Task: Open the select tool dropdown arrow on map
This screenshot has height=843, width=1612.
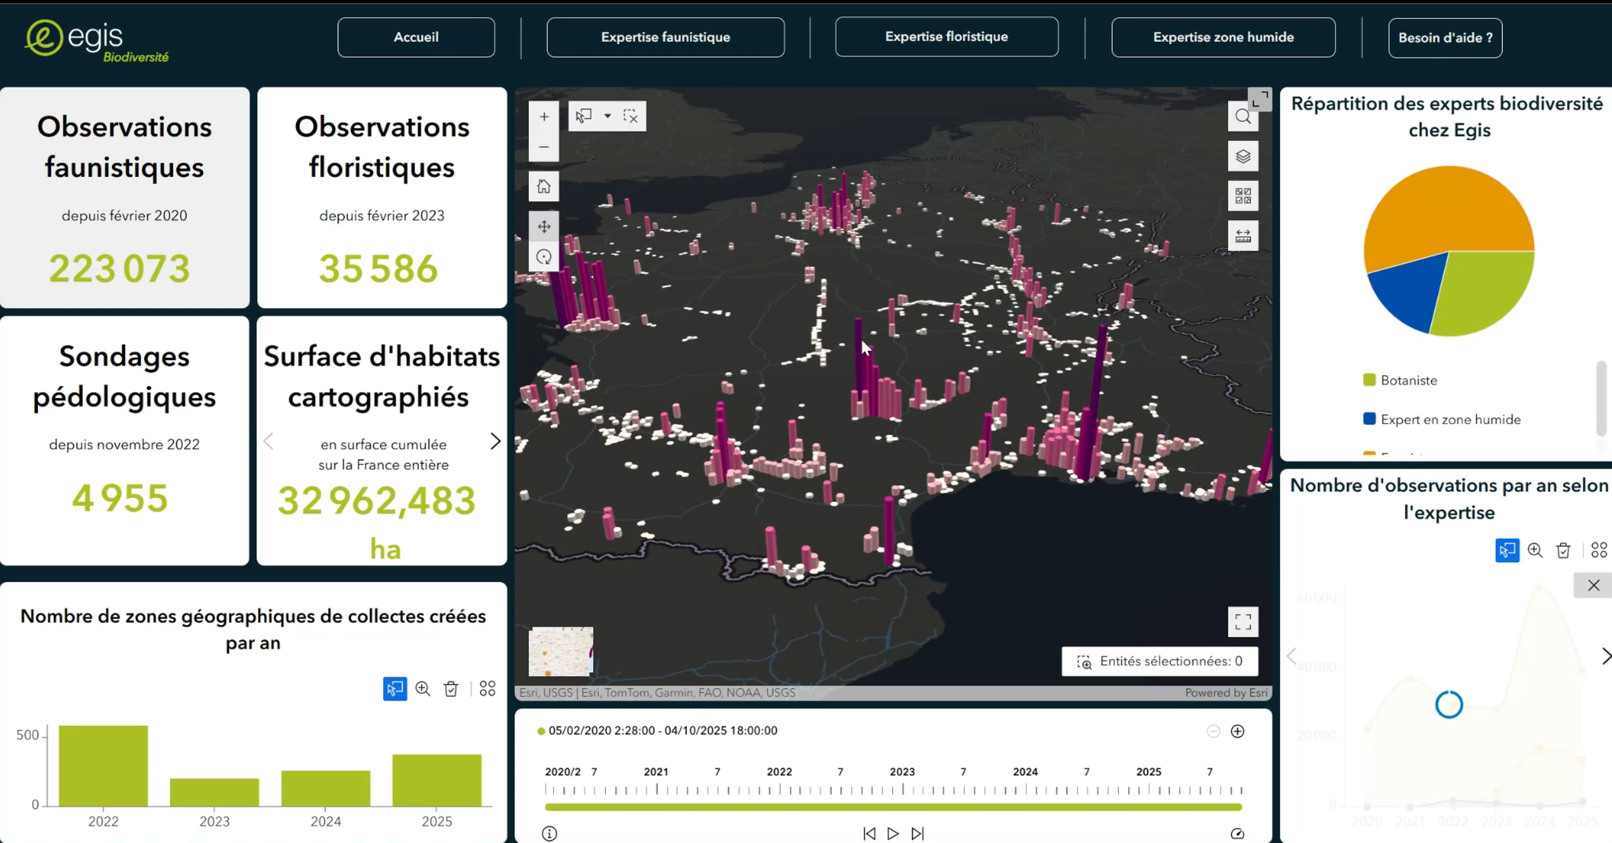Action: tap(607, 116)
